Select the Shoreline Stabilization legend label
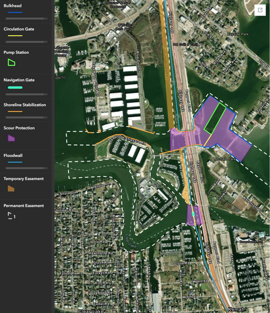The width and height of the screenshot is (270, 313). pyautogui.click(x=25, y=105)
